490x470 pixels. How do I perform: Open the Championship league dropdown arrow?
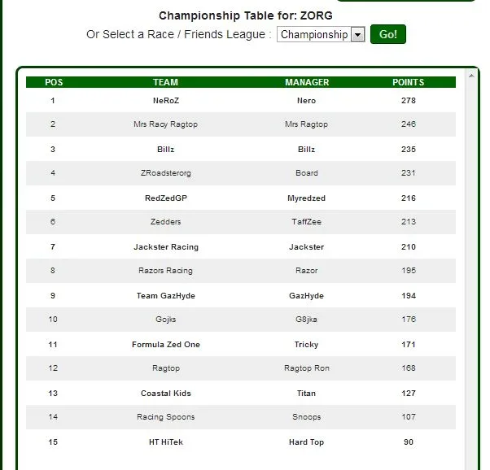pos(358,34)
